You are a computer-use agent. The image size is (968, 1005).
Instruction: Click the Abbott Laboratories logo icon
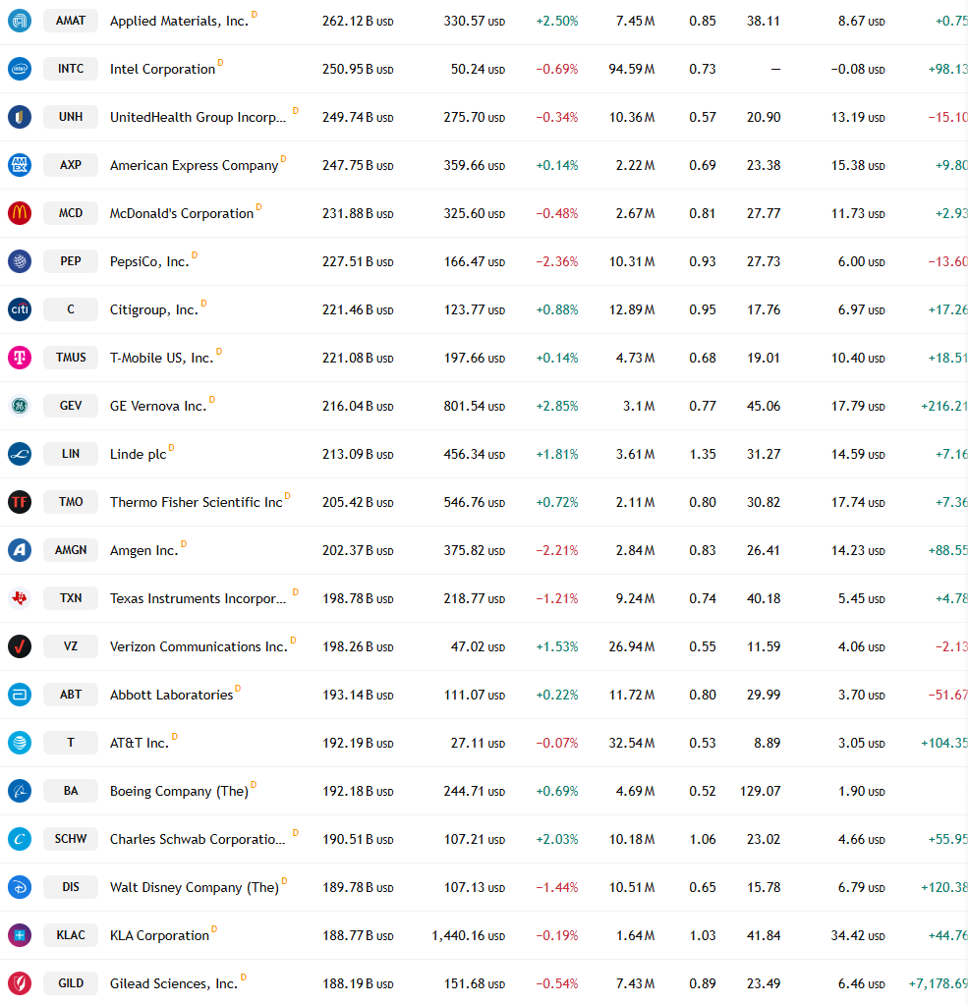[x=20, y=695]
